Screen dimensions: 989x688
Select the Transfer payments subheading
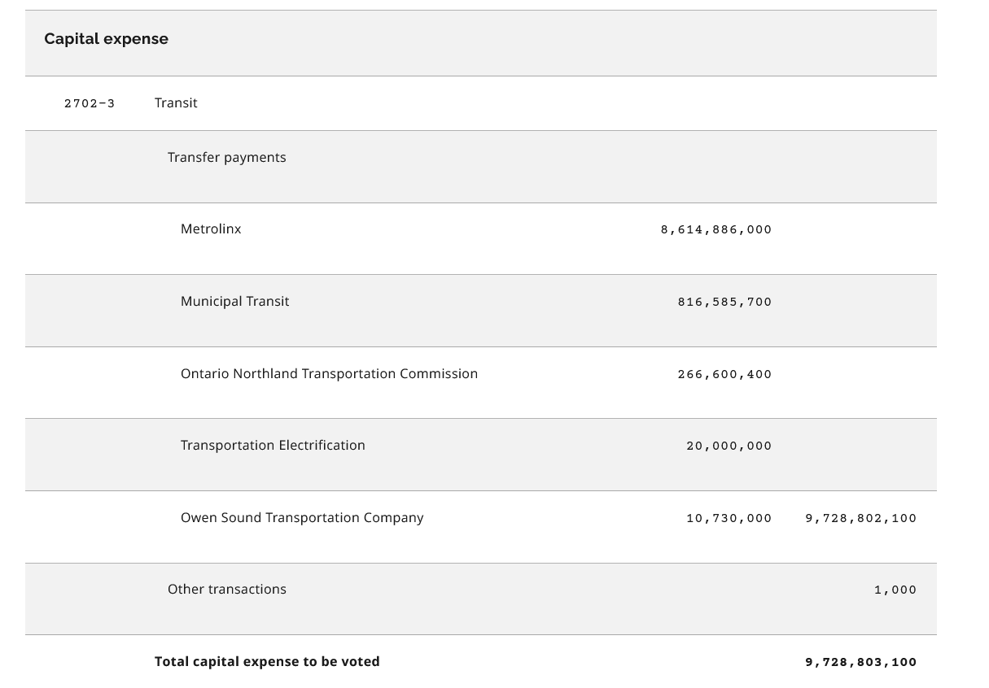click(226, 158)
